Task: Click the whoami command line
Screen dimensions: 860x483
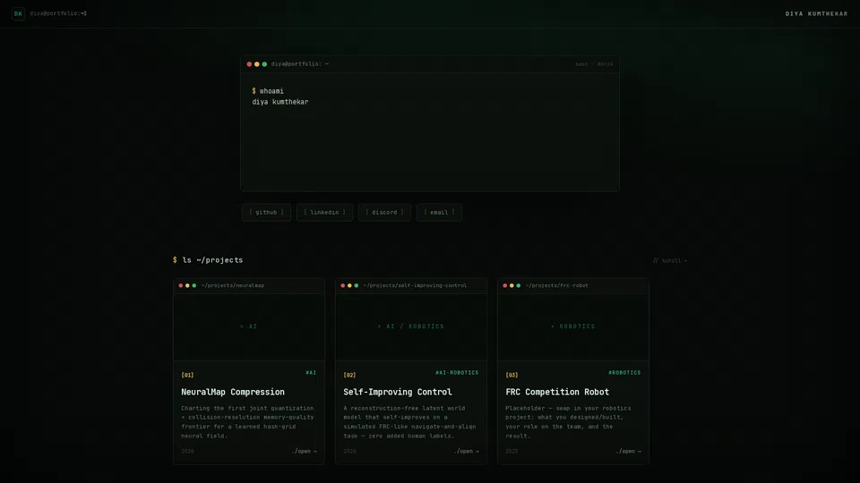Action: [268, 91]
